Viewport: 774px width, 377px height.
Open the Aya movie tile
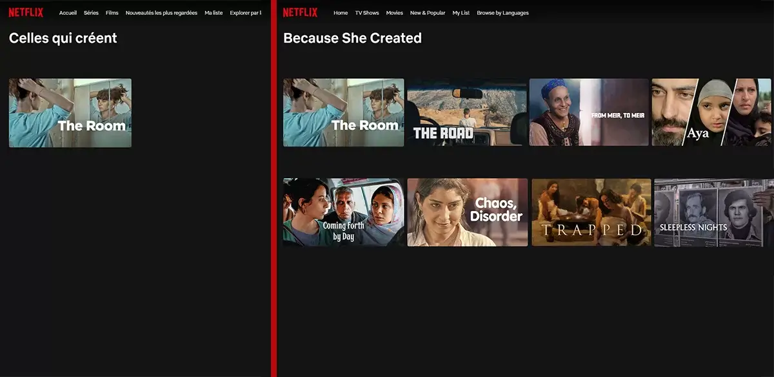[x=711, y=112]
